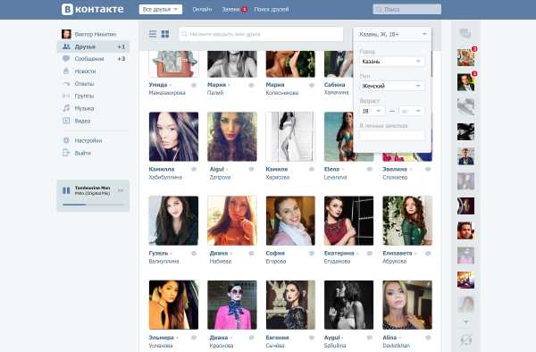This screenshot has height=352, width=536.
Task: Pause the Tambourine Man track
Action: [66, 190]
